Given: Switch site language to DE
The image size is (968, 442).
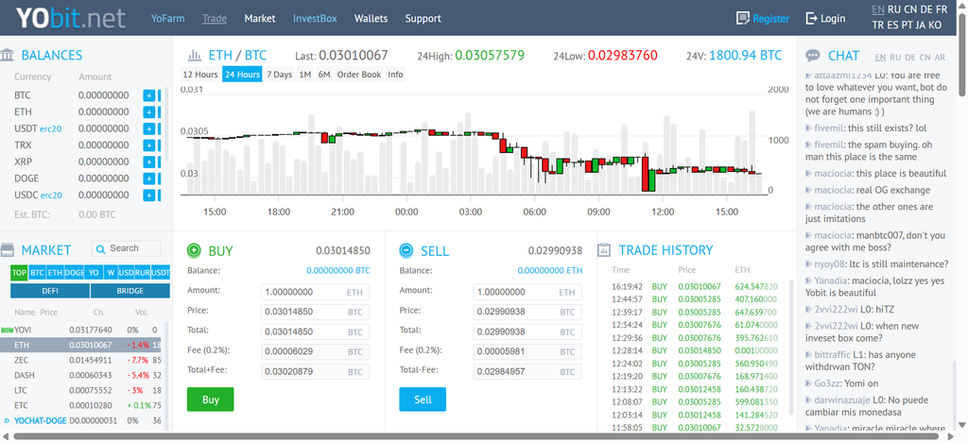Looking at the screenshot, I should pos(926,9).
